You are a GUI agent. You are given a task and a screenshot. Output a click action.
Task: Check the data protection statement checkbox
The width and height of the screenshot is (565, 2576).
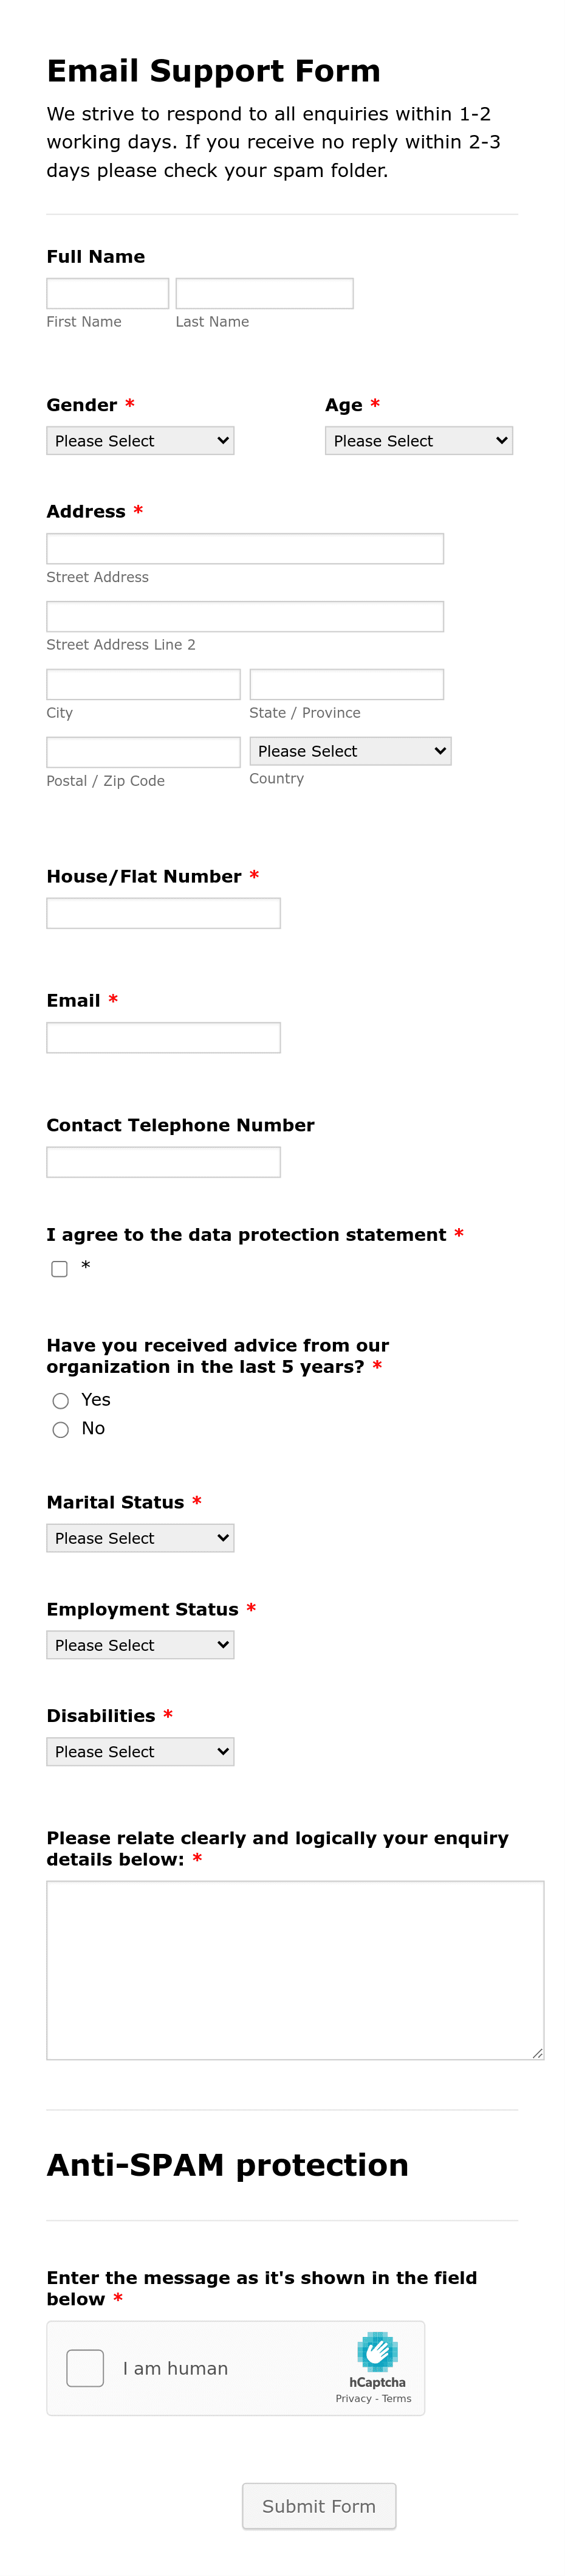click(59, 1268)
